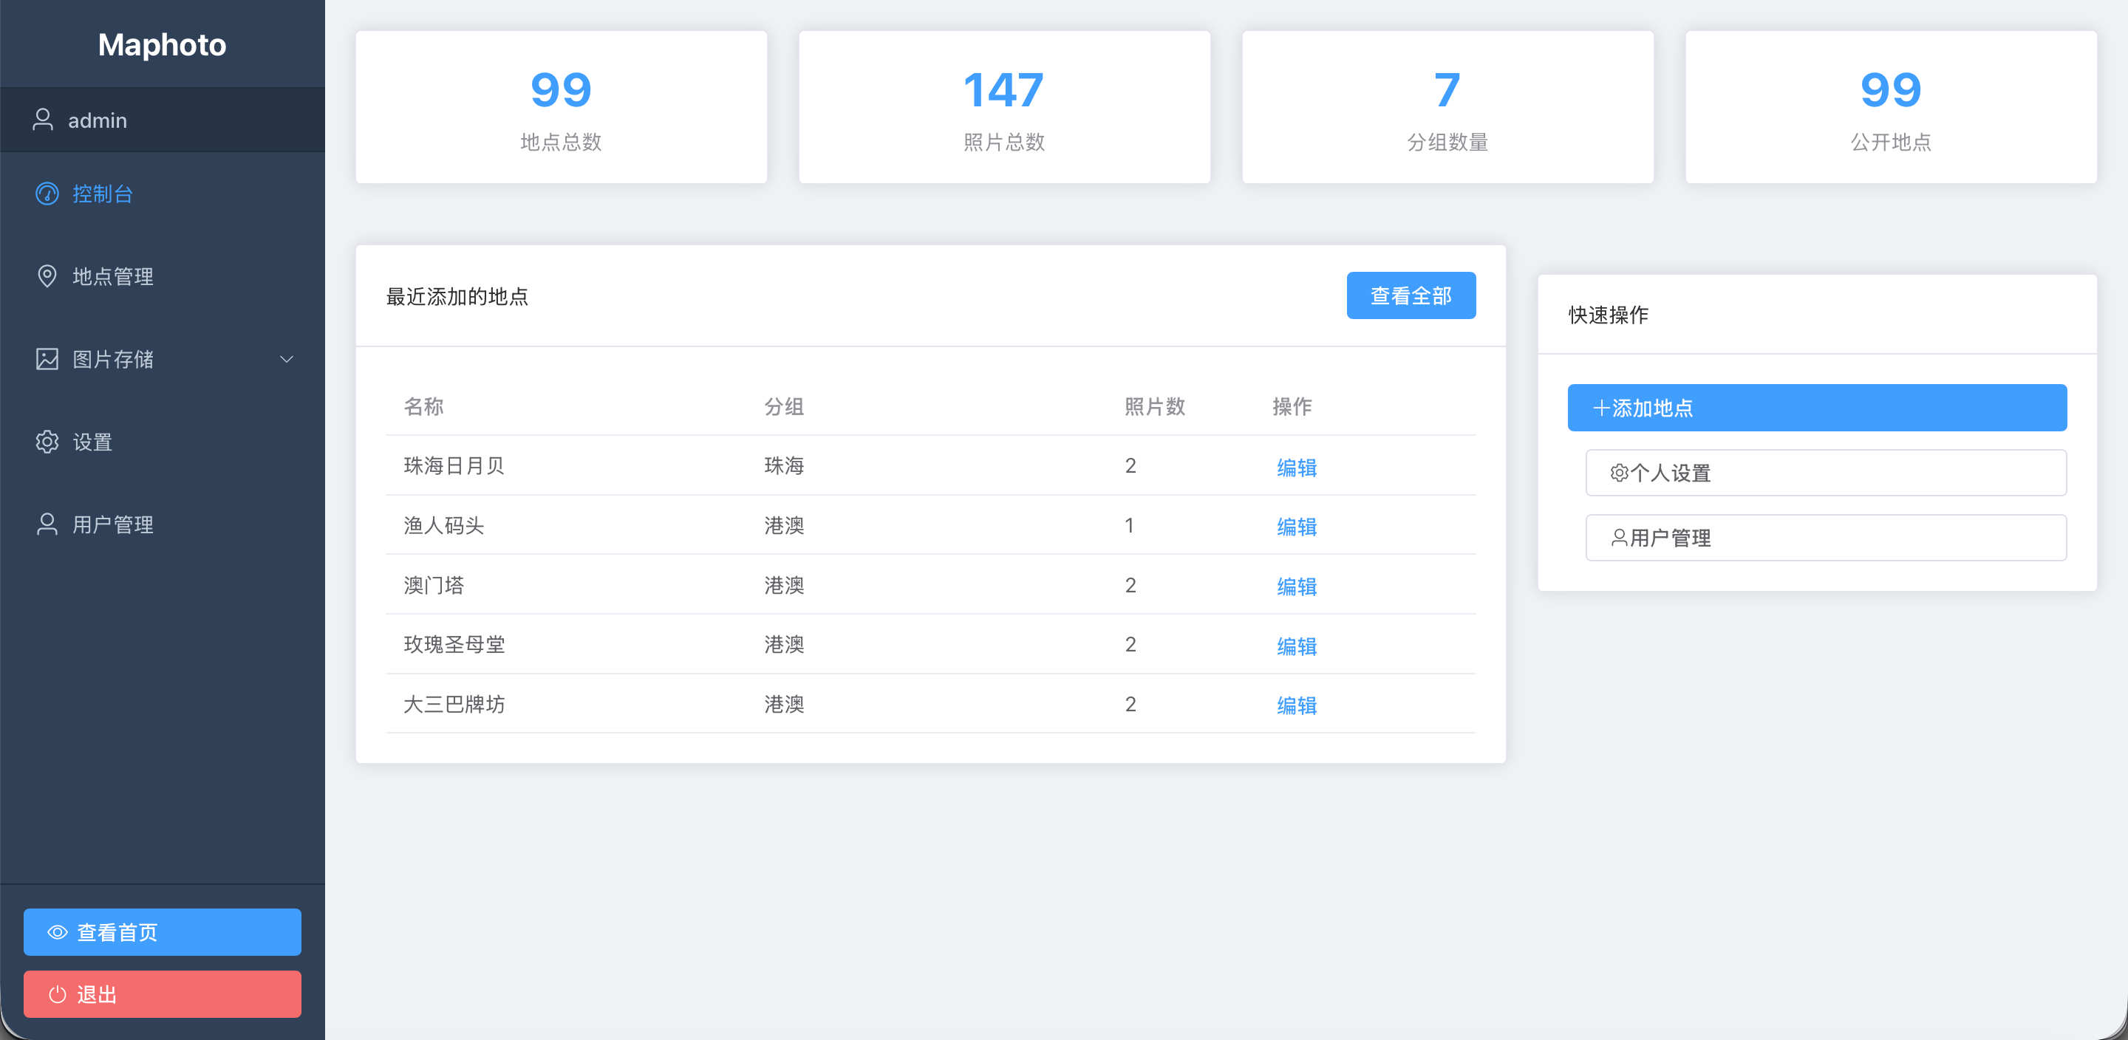
Task: Click 编辑 for 渔人码头
Action: [1295, 527]
